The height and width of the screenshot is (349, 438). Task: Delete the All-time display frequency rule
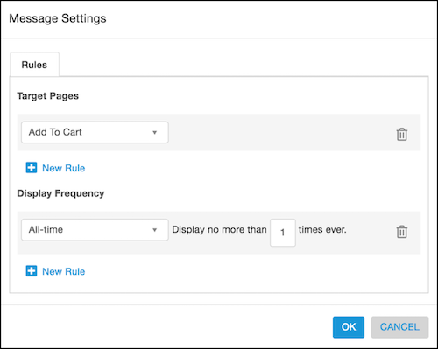[x=402, y=232]
